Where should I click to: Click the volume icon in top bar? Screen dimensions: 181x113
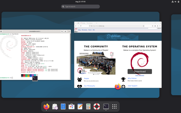coord(175,2)
